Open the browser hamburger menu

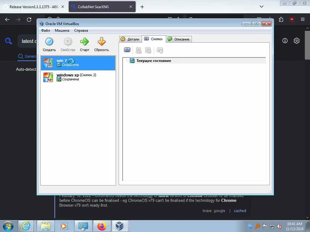pos(303,19)
